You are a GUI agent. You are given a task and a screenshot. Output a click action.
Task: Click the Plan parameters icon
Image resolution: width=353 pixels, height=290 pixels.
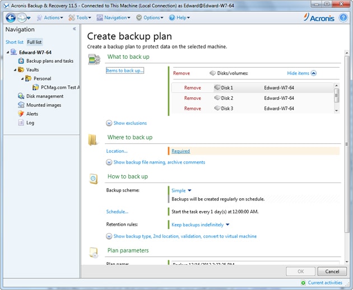(x=94, y=252)
